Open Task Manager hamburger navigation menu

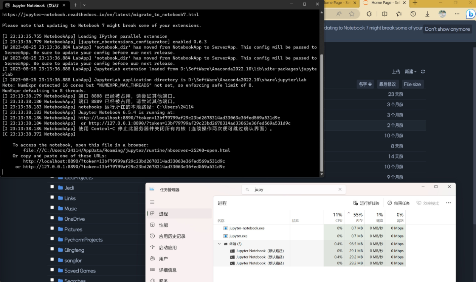click(152, 202)
